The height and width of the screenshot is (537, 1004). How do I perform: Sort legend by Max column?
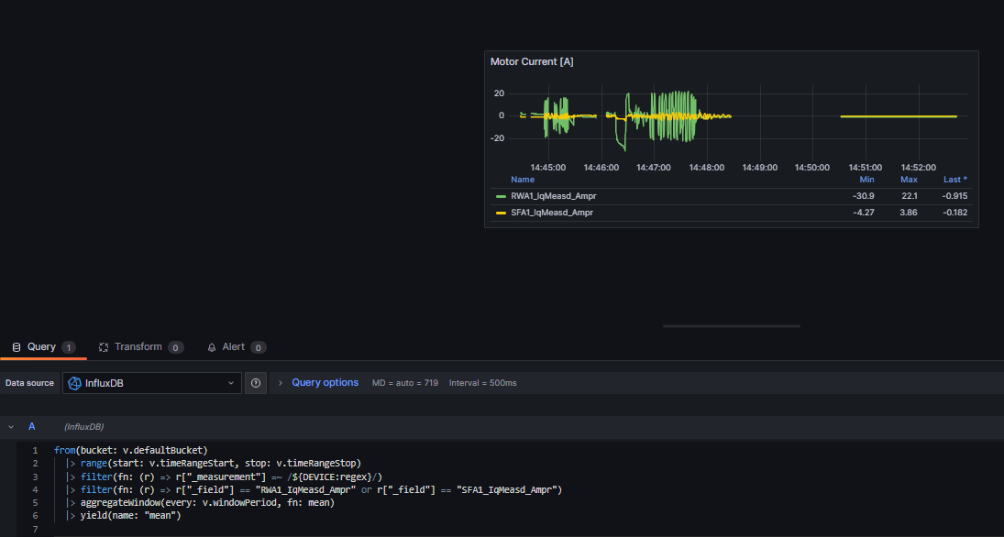909,180
